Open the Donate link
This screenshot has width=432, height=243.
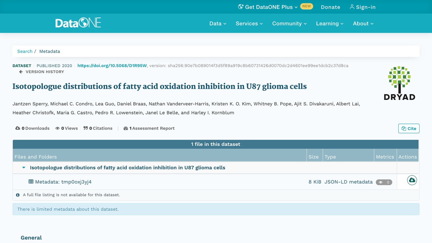coord(330,7)
